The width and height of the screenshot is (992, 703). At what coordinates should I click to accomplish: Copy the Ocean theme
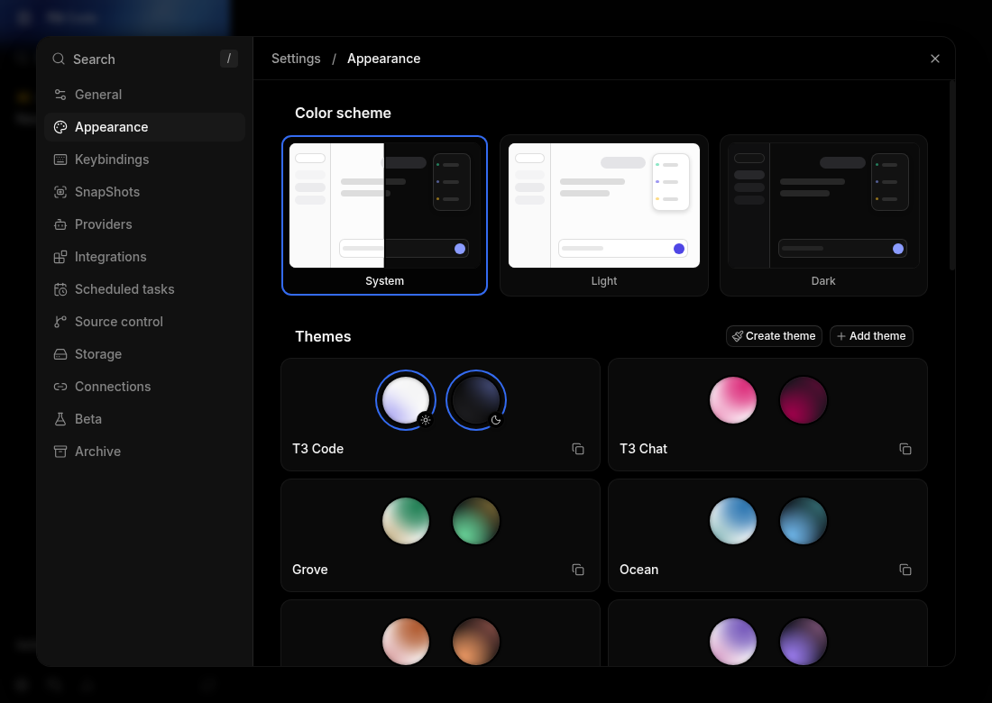click(x=905, y=570)
